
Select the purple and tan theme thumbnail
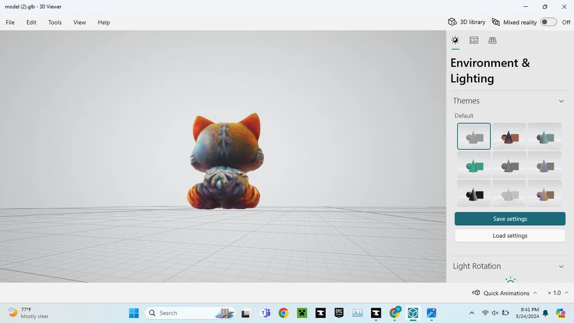pos(545,194)
